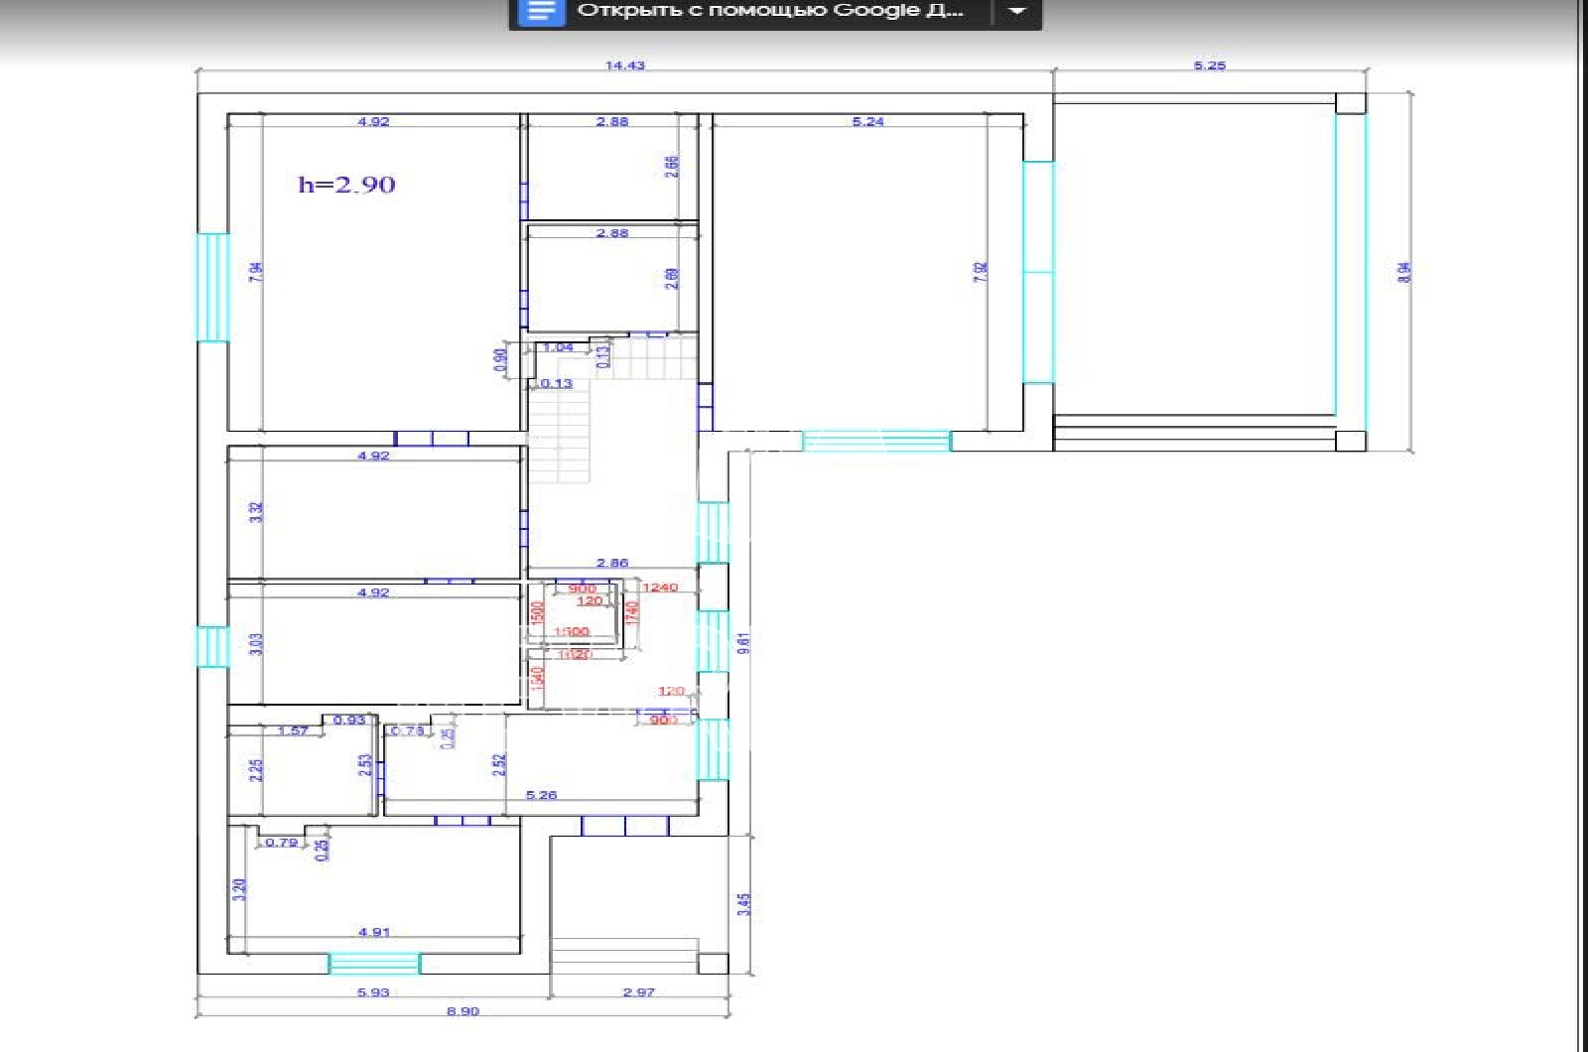The image size is (1588, 1052).
Task: Click the 5.93 bottom dimension label
Action: [x=373, y=991]
